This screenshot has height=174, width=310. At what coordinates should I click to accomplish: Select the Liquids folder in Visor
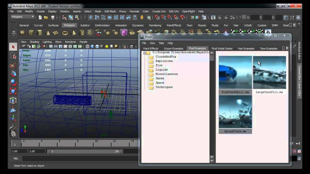coord(162,70)
